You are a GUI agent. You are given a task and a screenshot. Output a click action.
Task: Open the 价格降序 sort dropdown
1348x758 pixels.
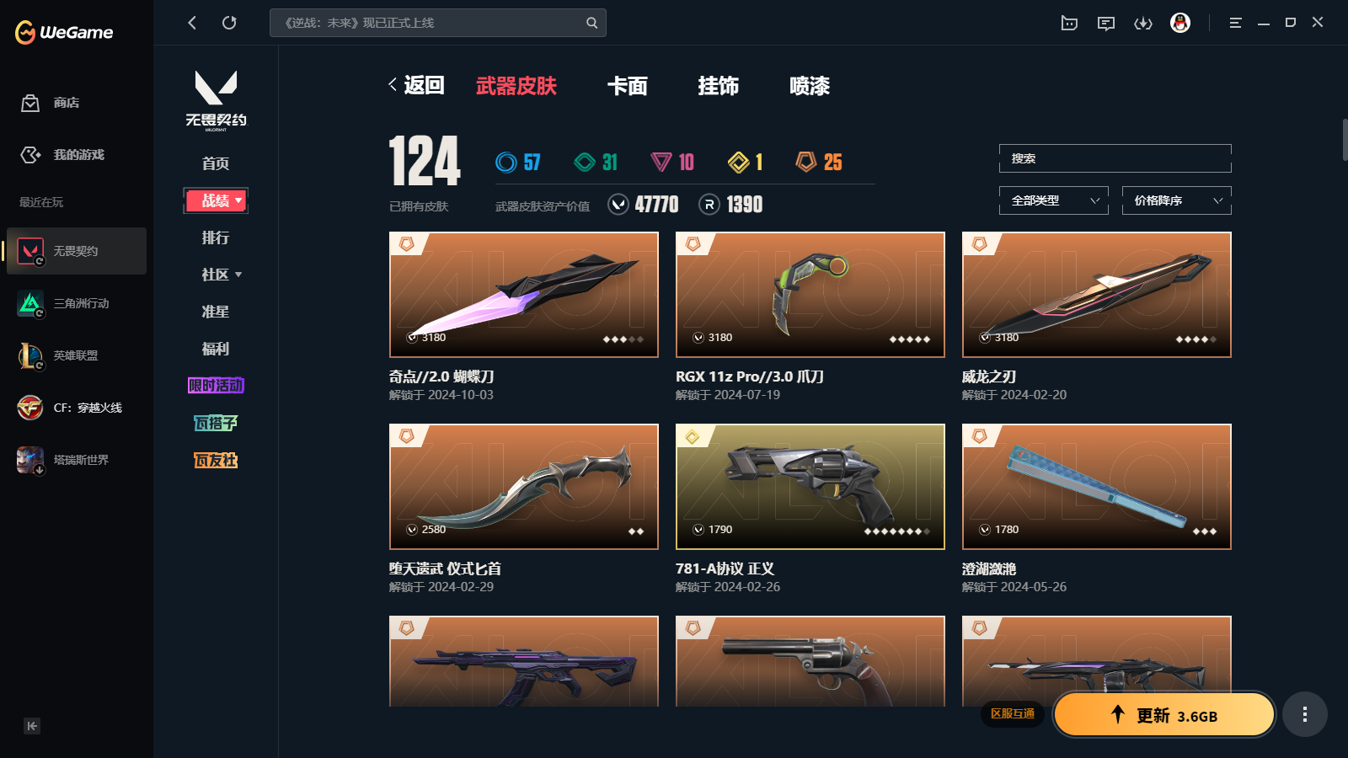pyautogui.click(x=1177, y=200)
